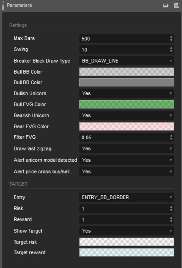Open the load parameters folder icon
182x268 pixels.
click(166, 5)
